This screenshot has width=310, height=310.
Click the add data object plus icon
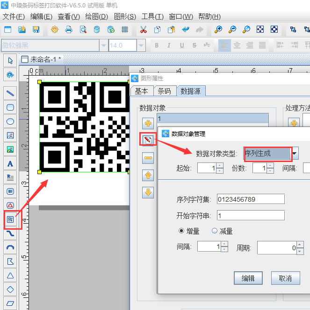coord(148,123)
